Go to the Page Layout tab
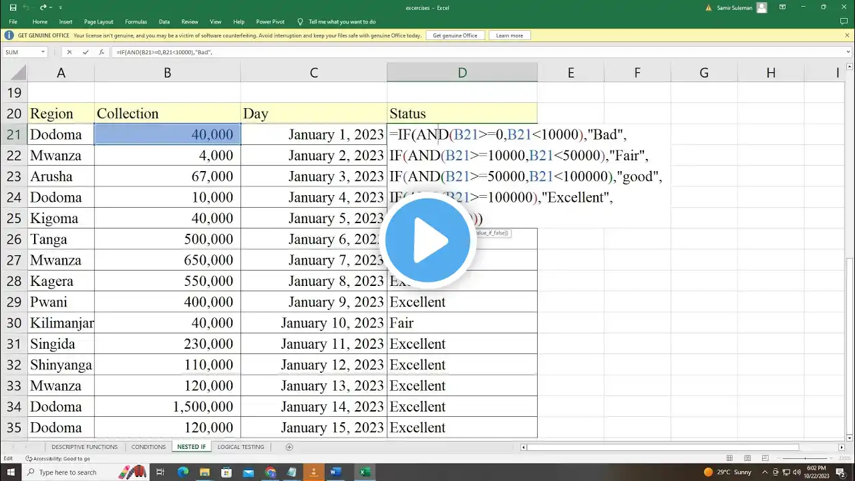The height and width of the screenshot is (481, 855). point(99,21)
